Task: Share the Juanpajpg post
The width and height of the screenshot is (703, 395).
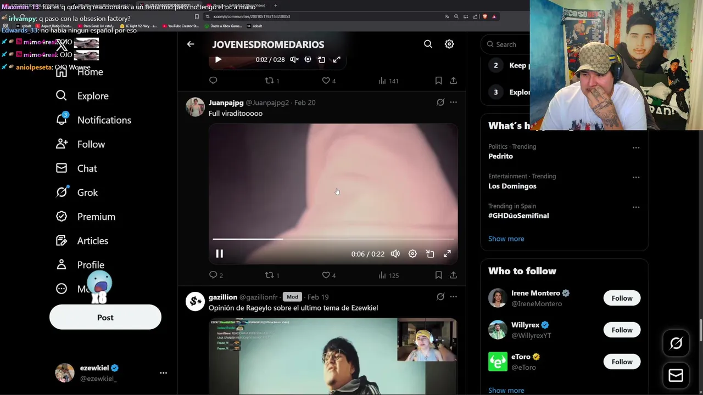Action: coord(453,275)
